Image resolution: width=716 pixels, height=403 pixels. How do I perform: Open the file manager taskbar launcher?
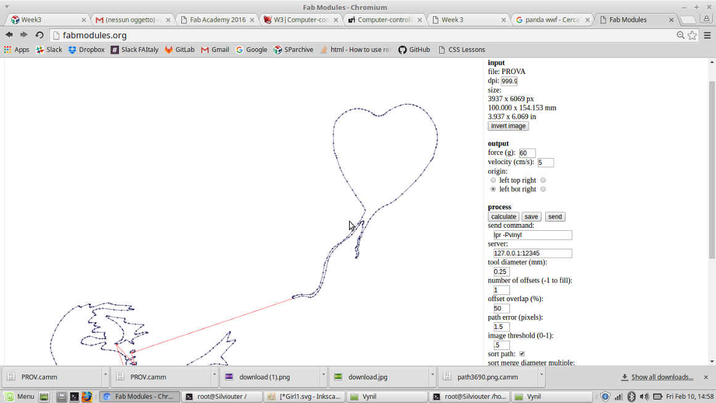pyautogui.click(x=61, y=397)
